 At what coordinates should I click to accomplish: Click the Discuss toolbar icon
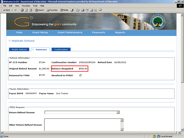(91, 10)
